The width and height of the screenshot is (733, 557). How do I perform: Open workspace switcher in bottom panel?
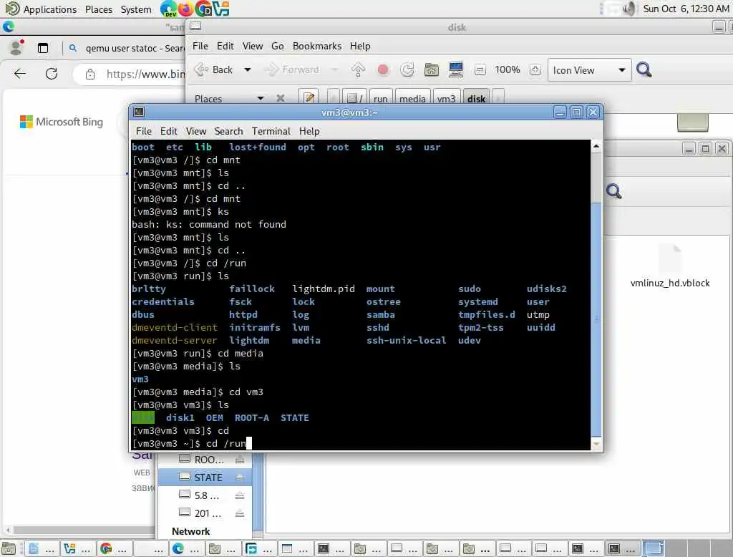click(x=654, y=548)
